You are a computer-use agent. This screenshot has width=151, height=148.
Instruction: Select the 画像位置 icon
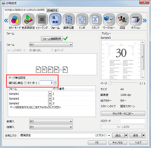(69, 20)
